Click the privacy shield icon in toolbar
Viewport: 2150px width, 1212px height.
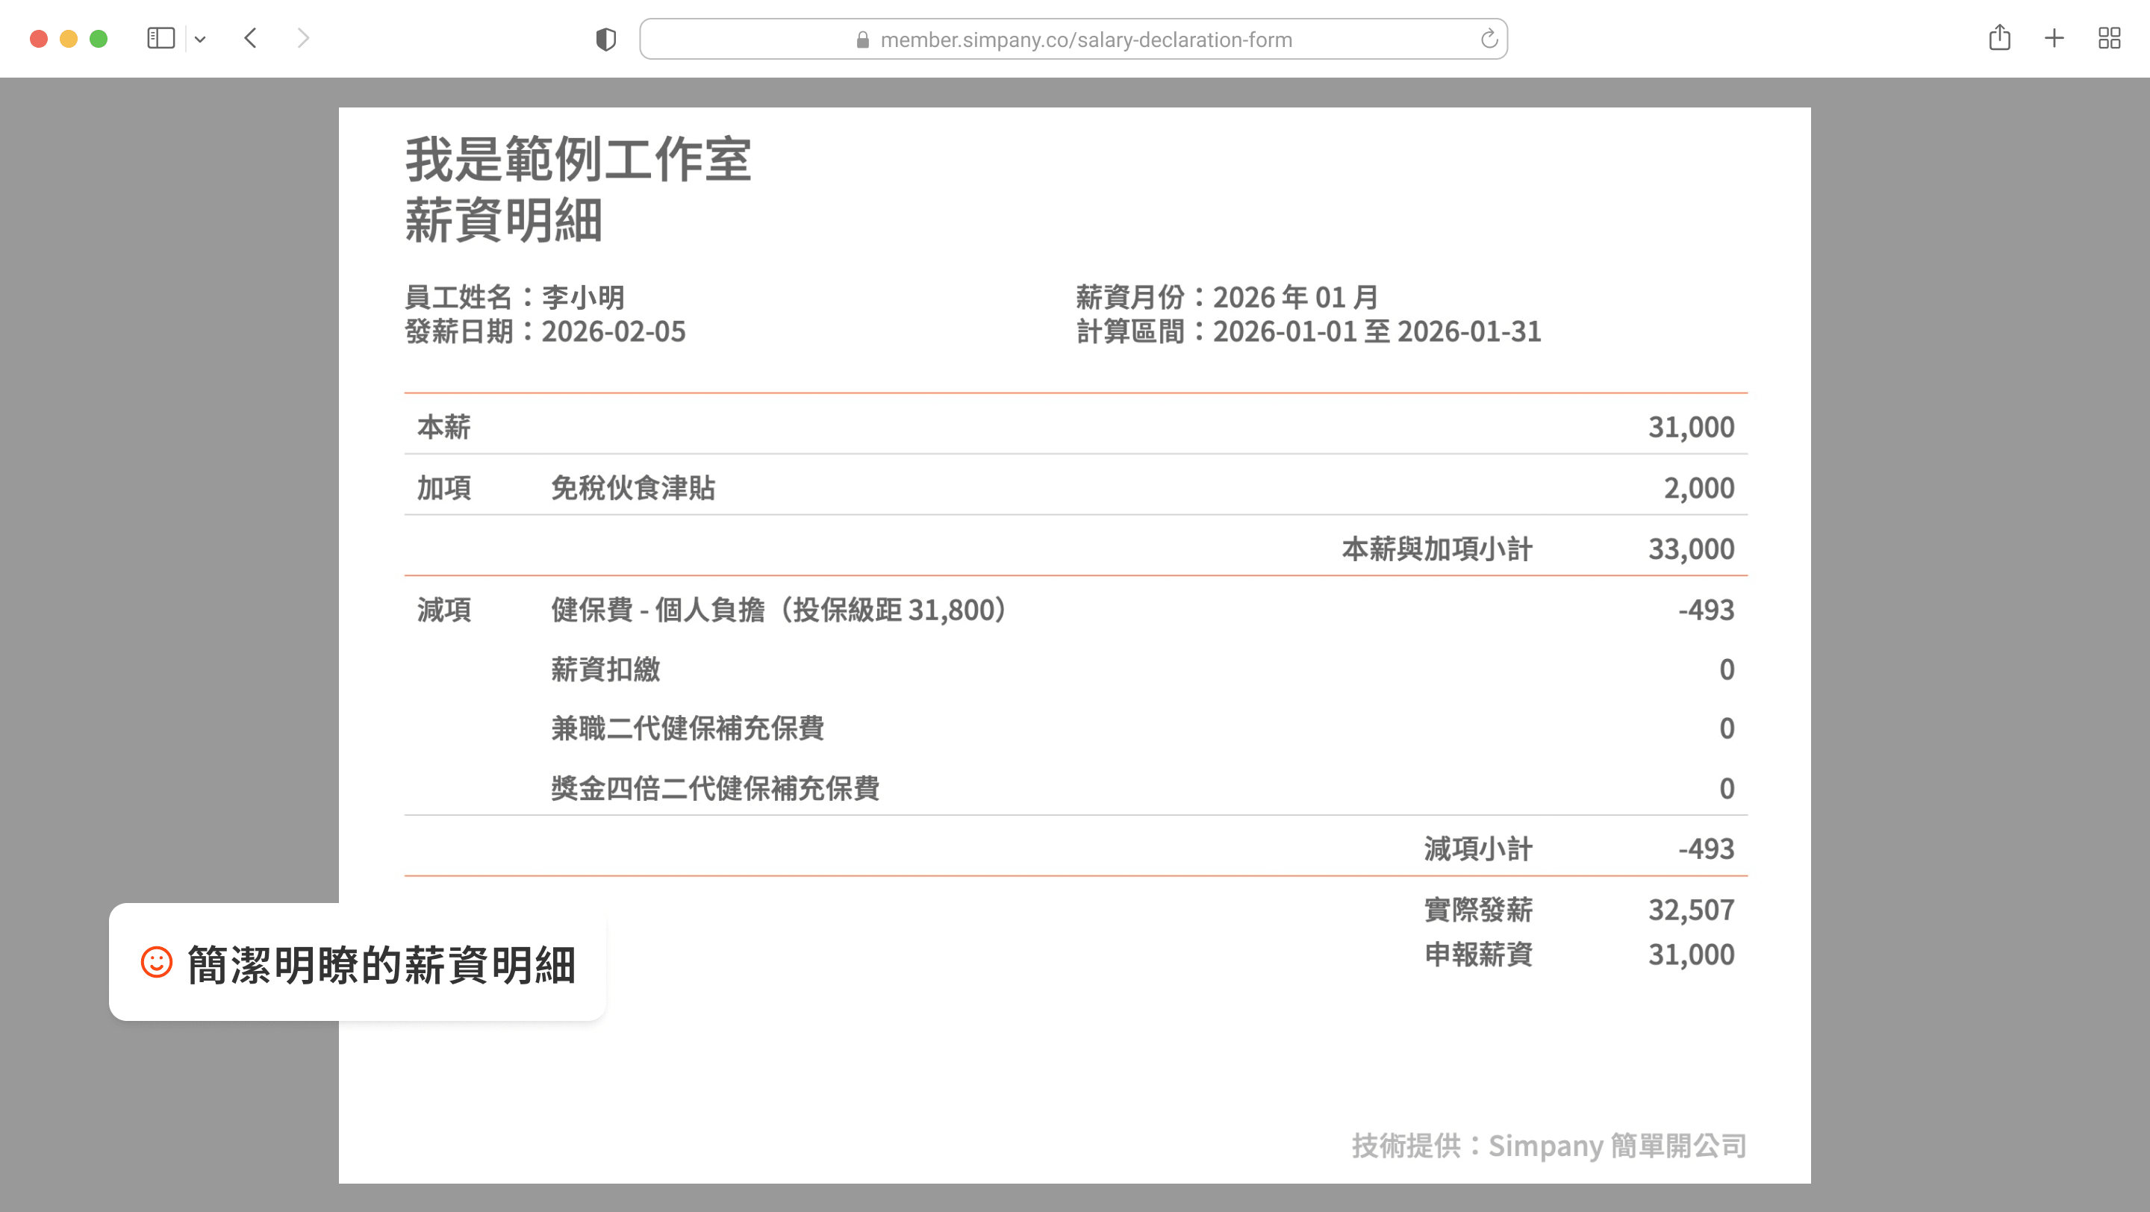click(x=607, y=38)
